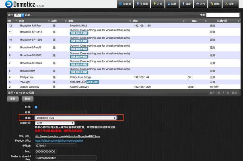
Task: Focus the 搜索 search field
Action: 223,15
